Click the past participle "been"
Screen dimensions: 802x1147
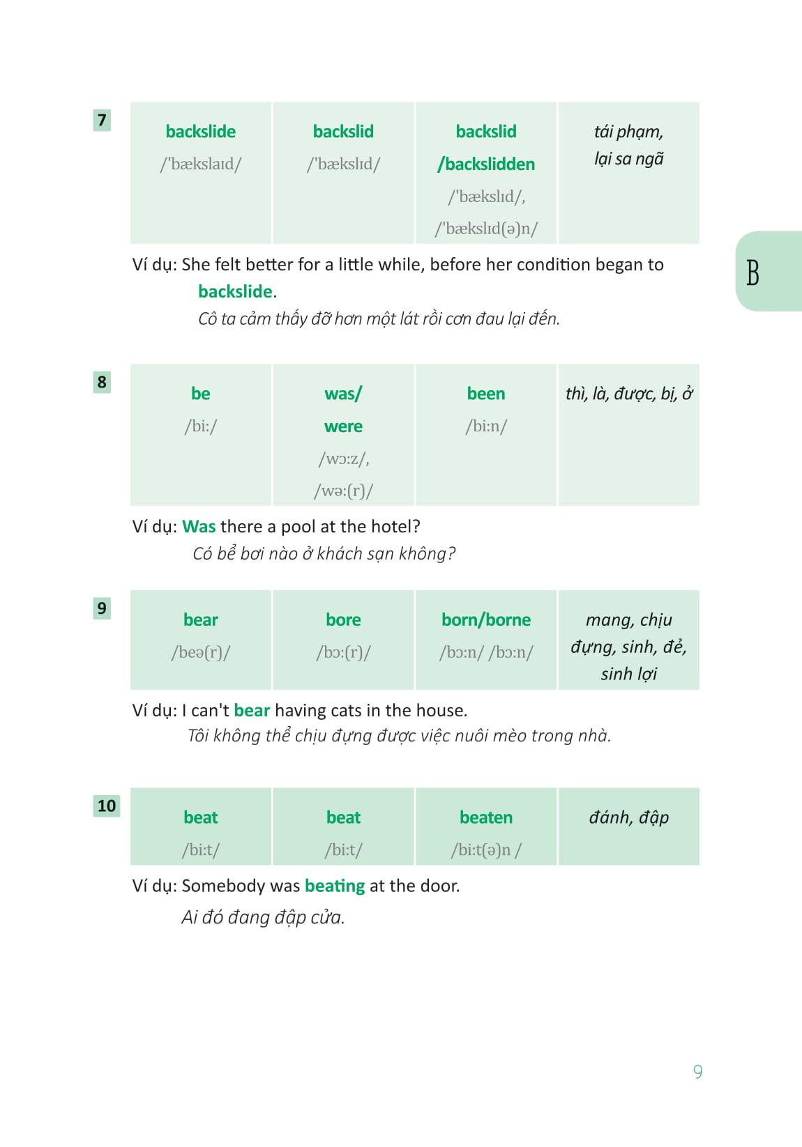486,394
